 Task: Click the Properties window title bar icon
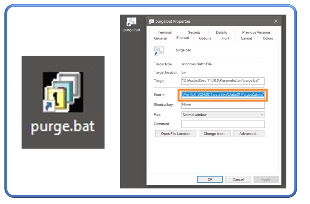pos(151,21)
